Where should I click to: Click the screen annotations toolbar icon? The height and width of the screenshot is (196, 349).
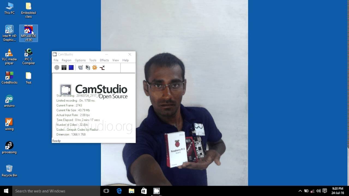pos(88,68)
